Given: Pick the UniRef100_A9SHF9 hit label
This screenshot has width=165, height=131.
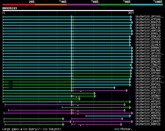Looking at the screenshot, I should pos(148,79).
